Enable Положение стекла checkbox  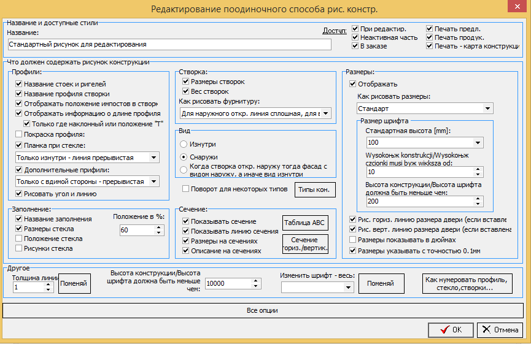[19, 239]
